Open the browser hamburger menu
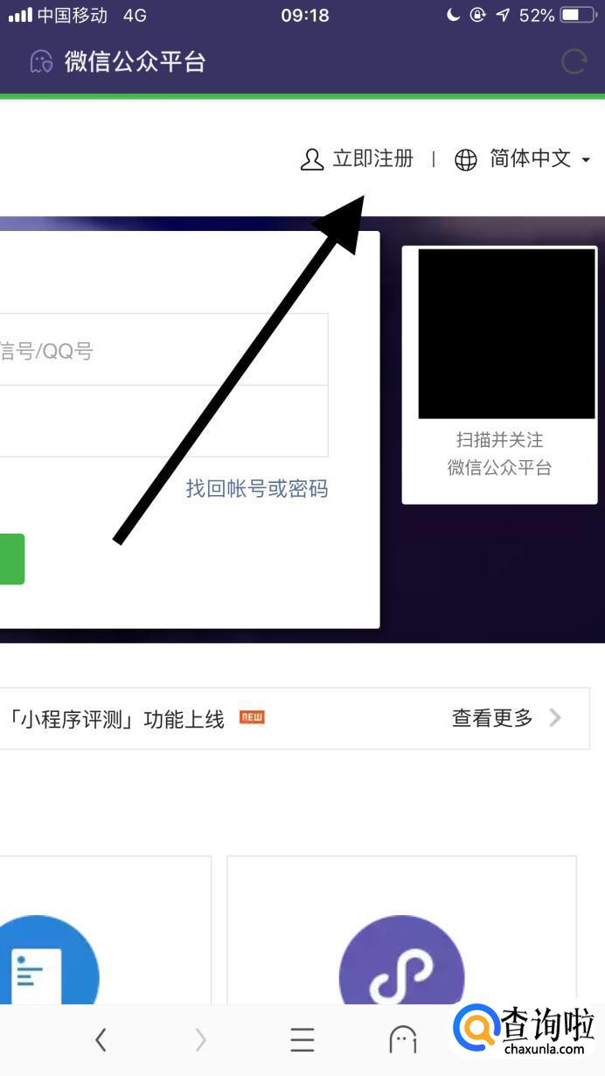 click(302, 1039)
